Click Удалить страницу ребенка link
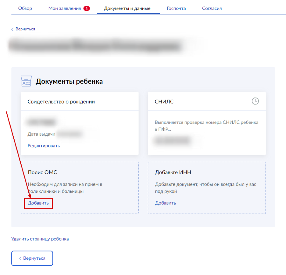This screenshot has height=275, width=286. (40, 239)
